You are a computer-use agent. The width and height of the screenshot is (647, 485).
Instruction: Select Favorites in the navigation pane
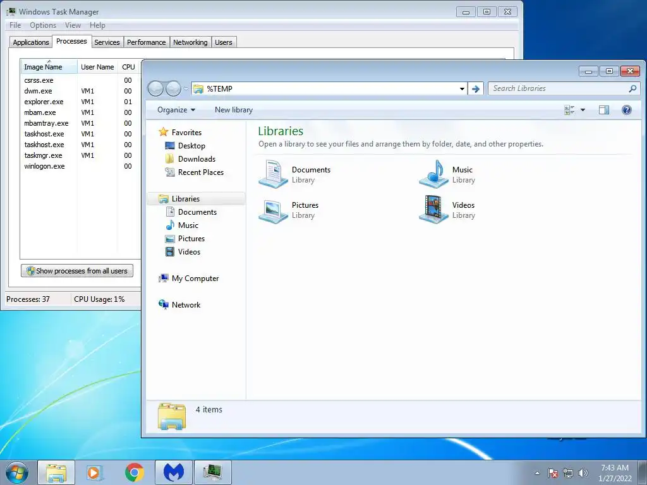(186, 133)
